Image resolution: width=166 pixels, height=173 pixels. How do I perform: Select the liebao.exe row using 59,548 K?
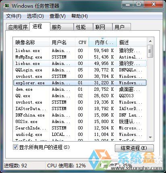point(80,50)
